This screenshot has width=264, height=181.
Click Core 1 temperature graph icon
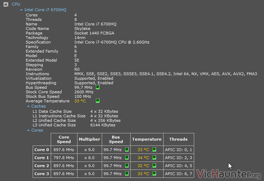pos(154,157)
